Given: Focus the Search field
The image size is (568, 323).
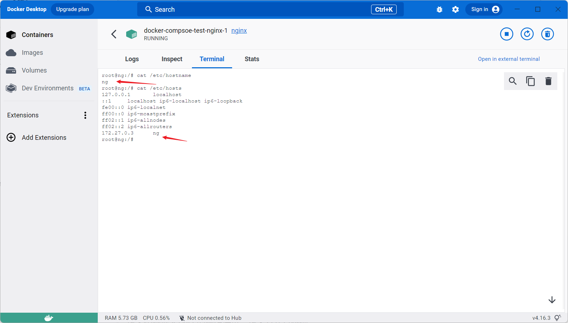Looking at the screenshot, I should [270, 10].
